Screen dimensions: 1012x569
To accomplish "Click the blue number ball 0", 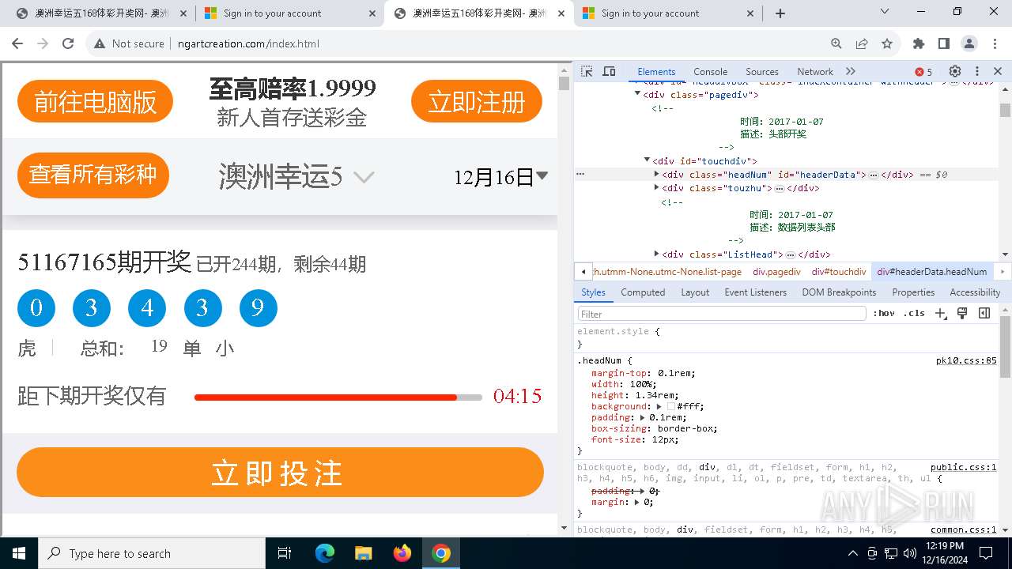I will point(36,307).
